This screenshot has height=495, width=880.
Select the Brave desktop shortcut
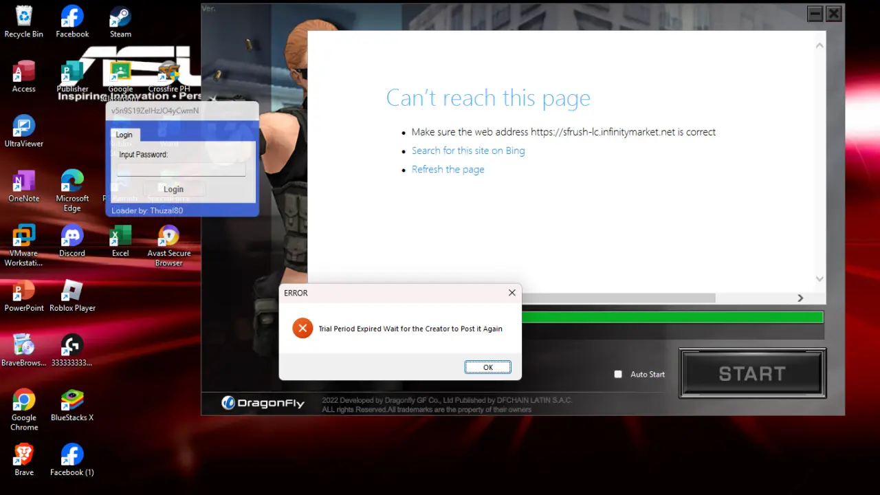(x=23, y=461)
